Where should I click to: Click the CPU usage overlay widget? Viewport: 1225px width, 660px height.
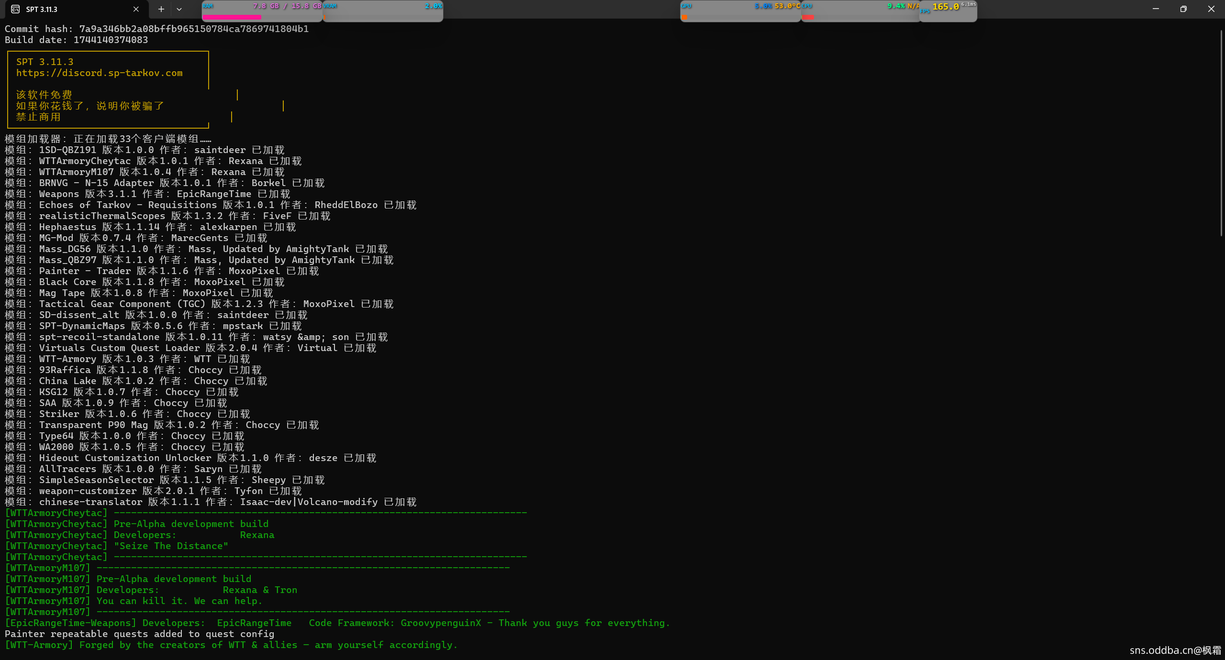pos(860,10)
